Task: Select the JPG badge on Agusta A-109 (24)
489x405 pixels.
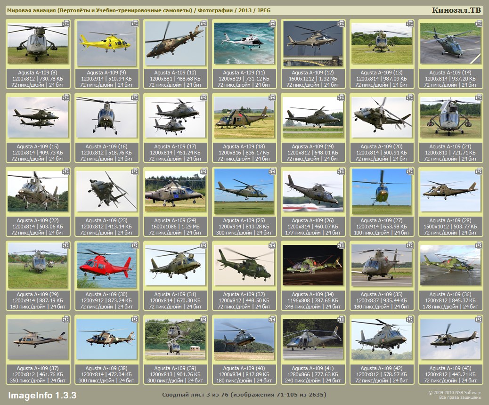Action: [203, 171]
